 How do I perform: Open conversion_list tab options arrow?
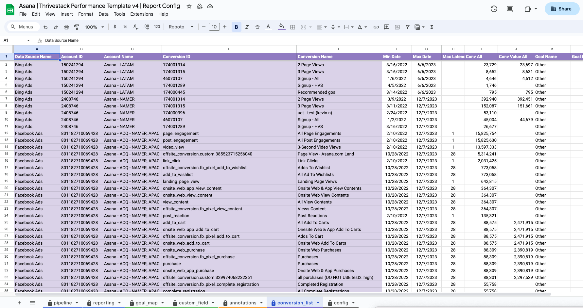coord(318,303)
